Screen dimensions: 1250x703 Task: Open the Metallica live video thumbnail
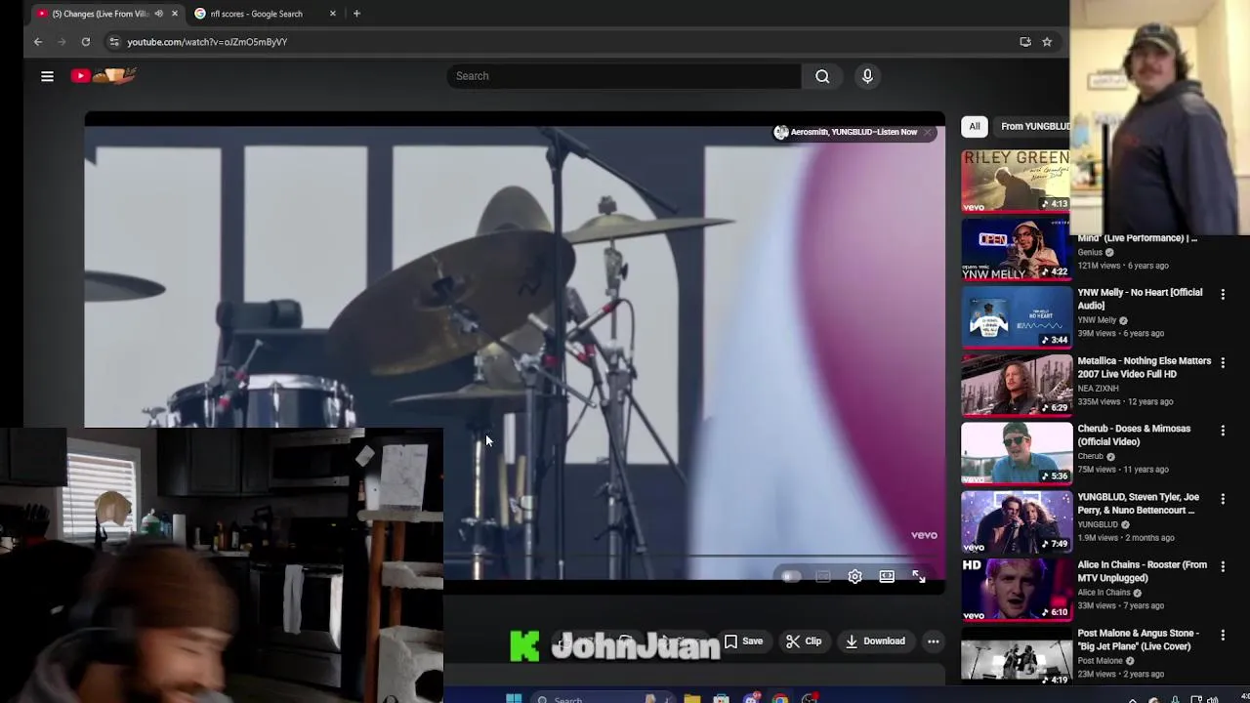coord(1016,385)
